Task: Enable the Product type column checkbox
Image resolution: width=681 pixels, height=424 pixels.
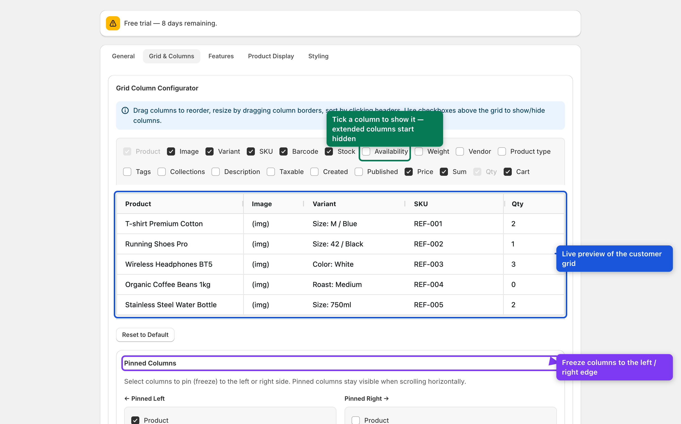Action: (502, 151)
